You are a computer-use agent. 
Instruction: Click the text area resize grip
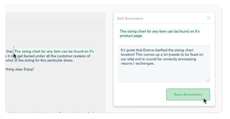(208, 80)
